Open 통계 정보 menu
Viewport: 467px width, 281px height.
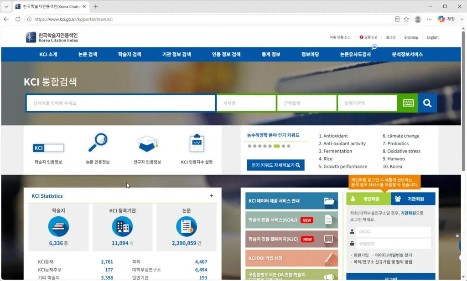click(271, 54)
